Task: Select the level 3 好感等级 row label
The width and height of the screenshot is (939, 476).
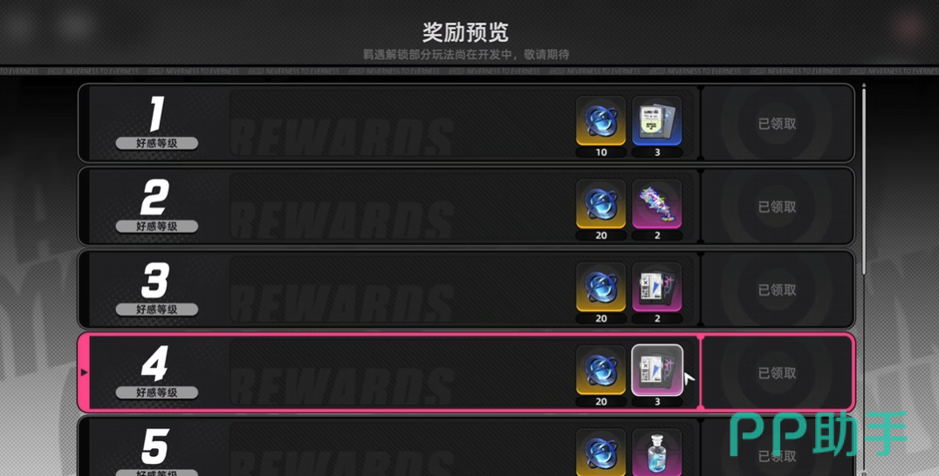Action: click(157, 309)
